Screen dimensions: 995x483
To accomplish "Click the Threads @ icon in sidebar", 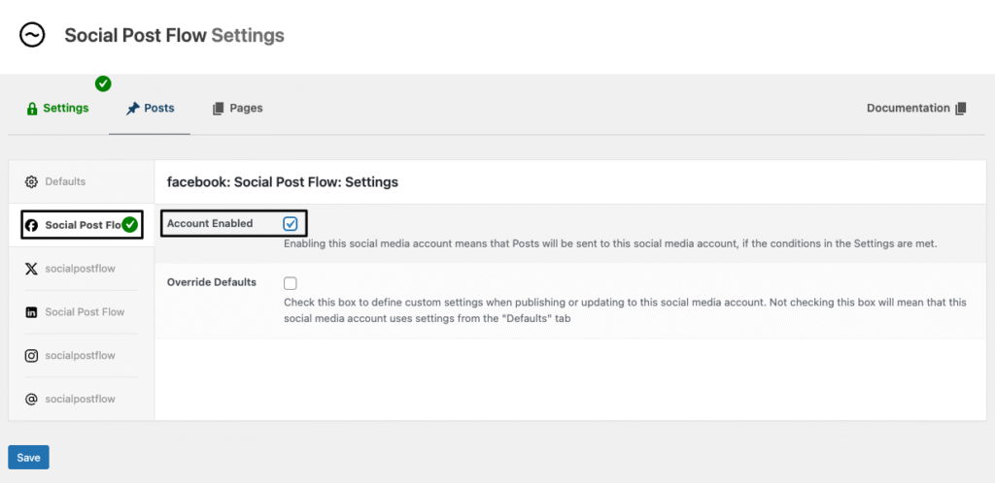I will click(x=31, y=400).
